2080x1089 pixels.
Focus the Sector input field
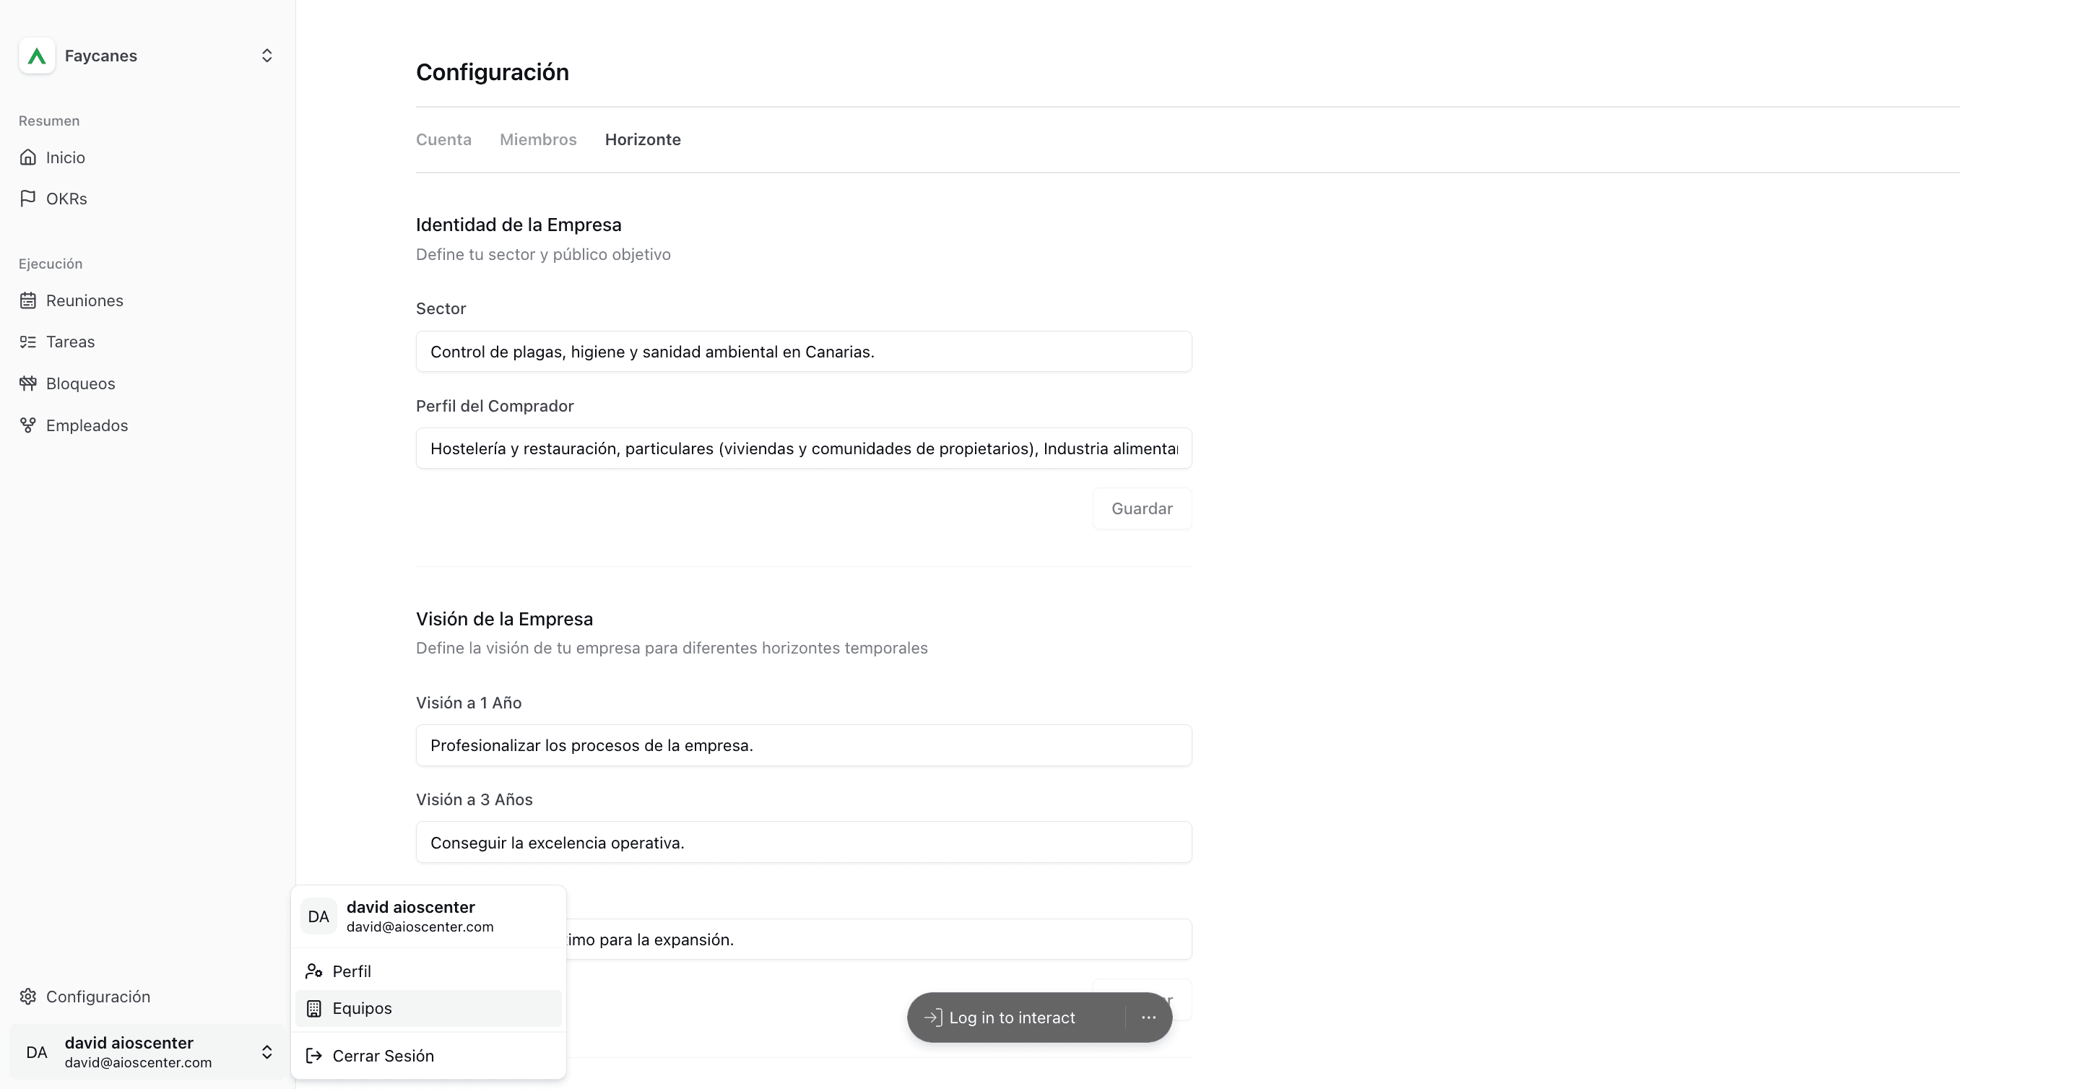point(803,351)
